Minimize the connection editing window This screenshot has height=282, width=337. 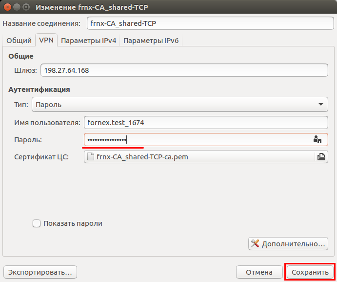click(x=17, y=7)
